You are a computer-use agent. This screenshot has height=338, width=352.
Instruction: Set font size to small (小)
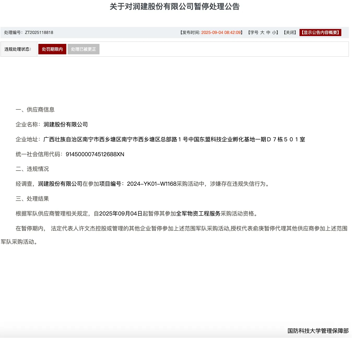point(274,32)
